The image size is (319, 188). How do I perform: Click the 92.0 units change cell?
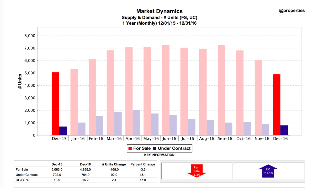114,175
